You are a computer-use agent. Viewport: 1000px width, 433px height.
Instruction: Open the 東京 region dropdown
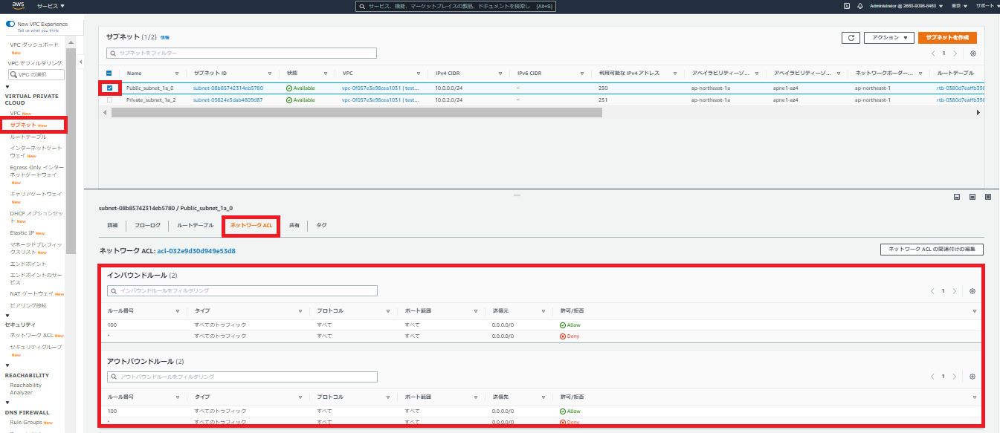960,6
